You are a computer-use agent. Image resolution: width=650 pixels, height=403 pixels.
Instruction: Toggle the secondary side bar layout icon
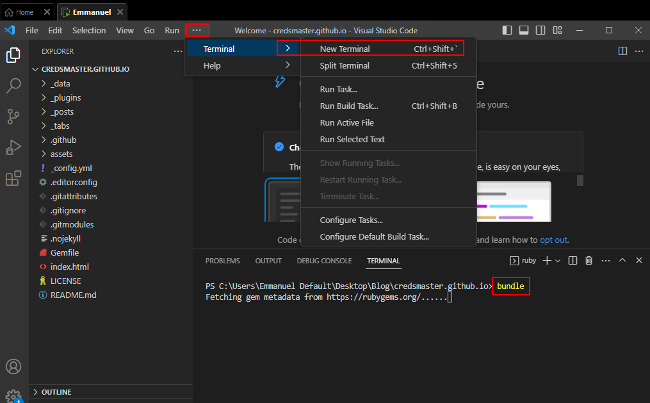click(x=540, y=30)
